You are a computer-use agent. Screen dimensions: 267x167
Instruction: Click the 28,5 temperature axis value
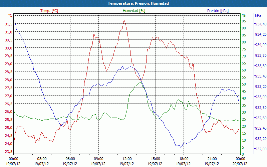point(9,72)
